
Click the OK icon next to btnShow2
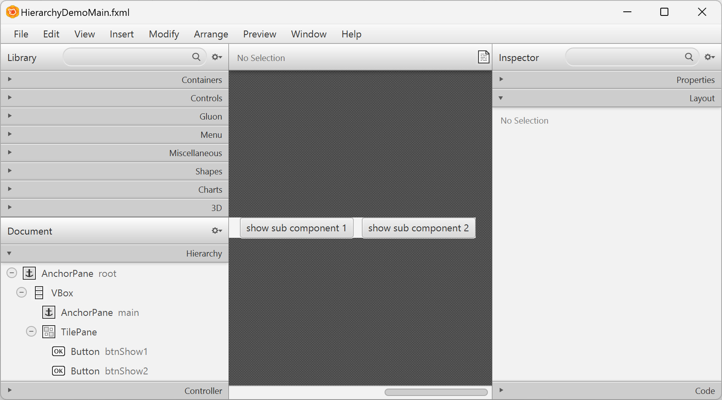tap(58, 371)
